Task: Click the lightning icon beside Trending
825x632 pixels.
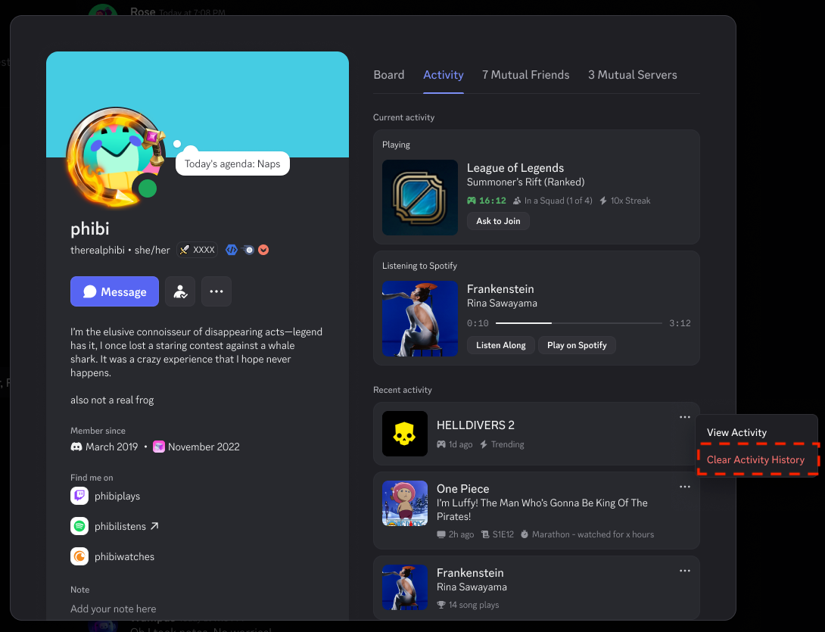Action: click(x=484, y=444)
